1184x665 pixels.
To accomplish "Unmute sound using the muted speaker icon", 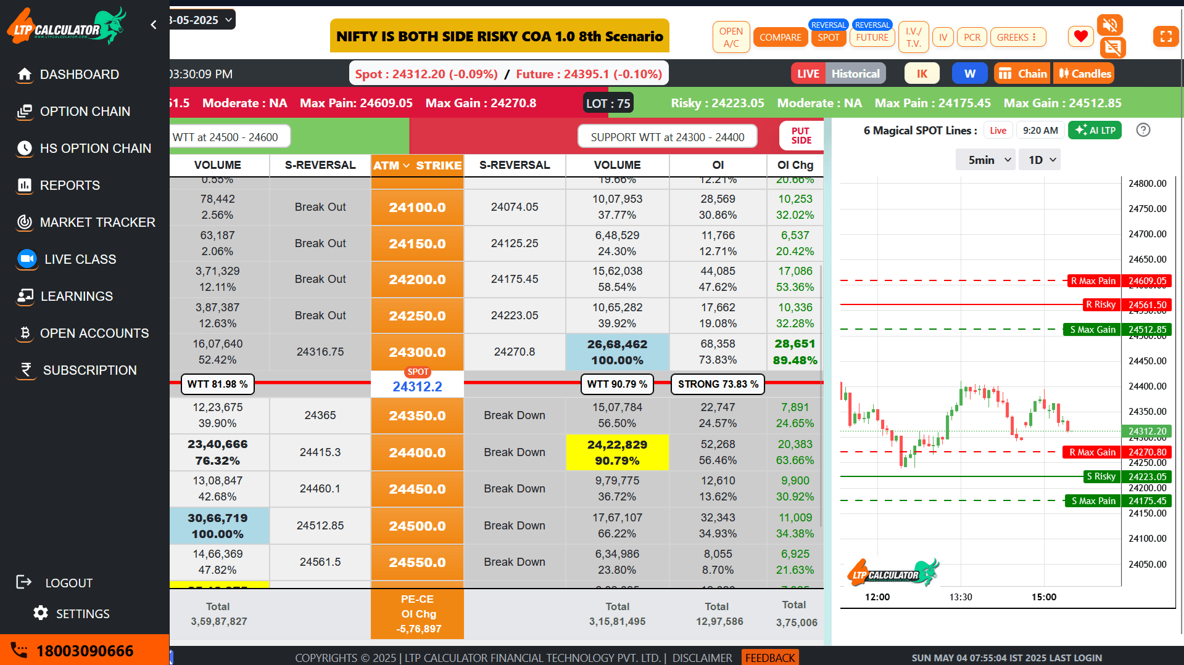I will [1109, 25].
